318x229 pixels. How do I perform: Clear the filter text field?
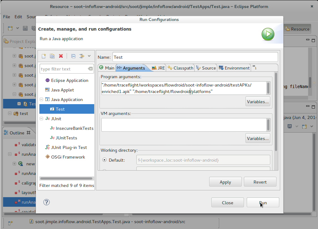tap(90, 69)
